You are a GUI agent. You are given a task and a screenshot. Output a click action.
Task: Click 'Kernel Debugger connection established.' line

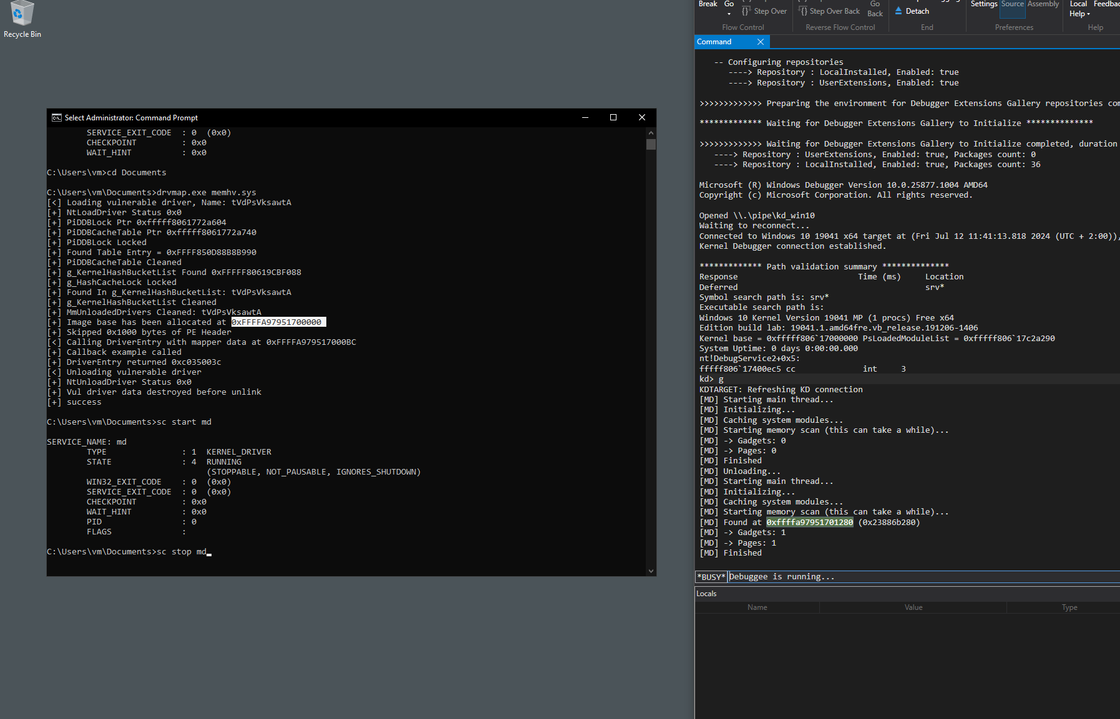click(x=792, y=246)
